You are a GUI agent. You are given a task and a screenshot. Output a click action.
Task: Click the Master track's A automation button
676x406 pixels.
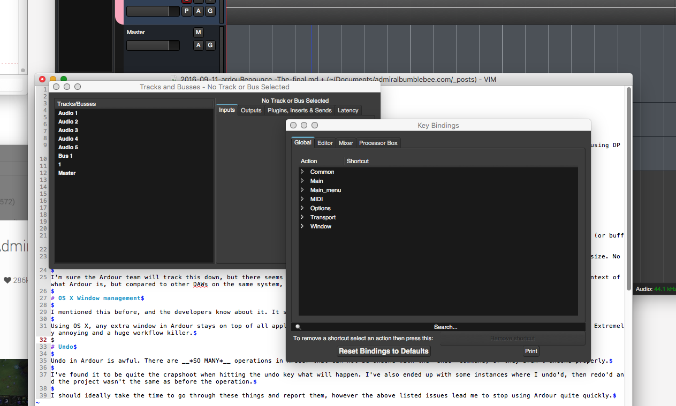point(199,45)
